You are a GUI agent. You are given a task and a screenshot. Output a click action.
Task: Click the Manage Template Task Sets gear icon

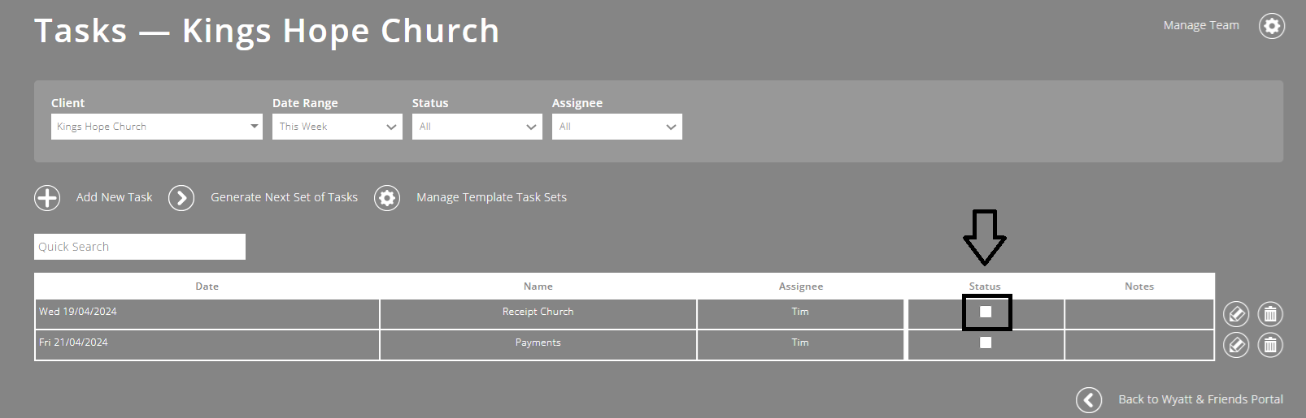click(387, 198)
